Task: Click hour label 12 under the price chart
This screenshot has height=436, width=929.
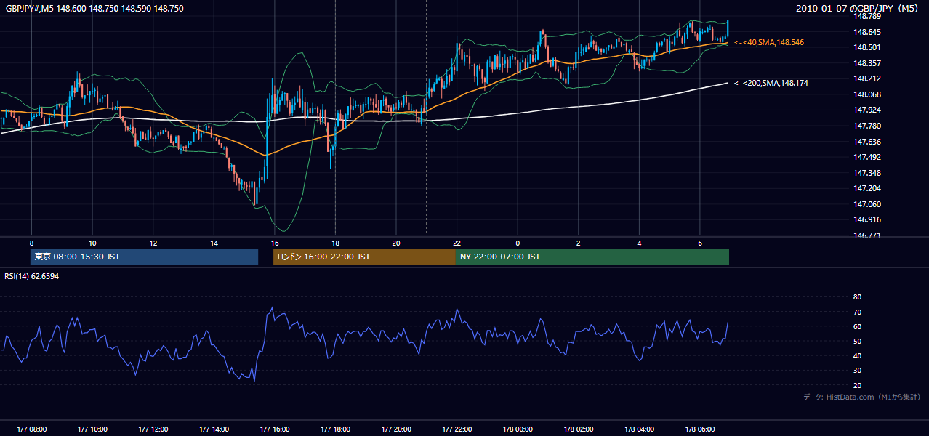Action: tap(153, 242)
